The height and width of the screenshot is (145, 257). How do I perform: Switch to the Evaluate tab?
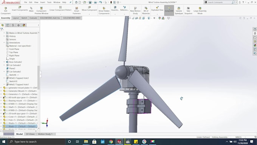coord(33,18)
